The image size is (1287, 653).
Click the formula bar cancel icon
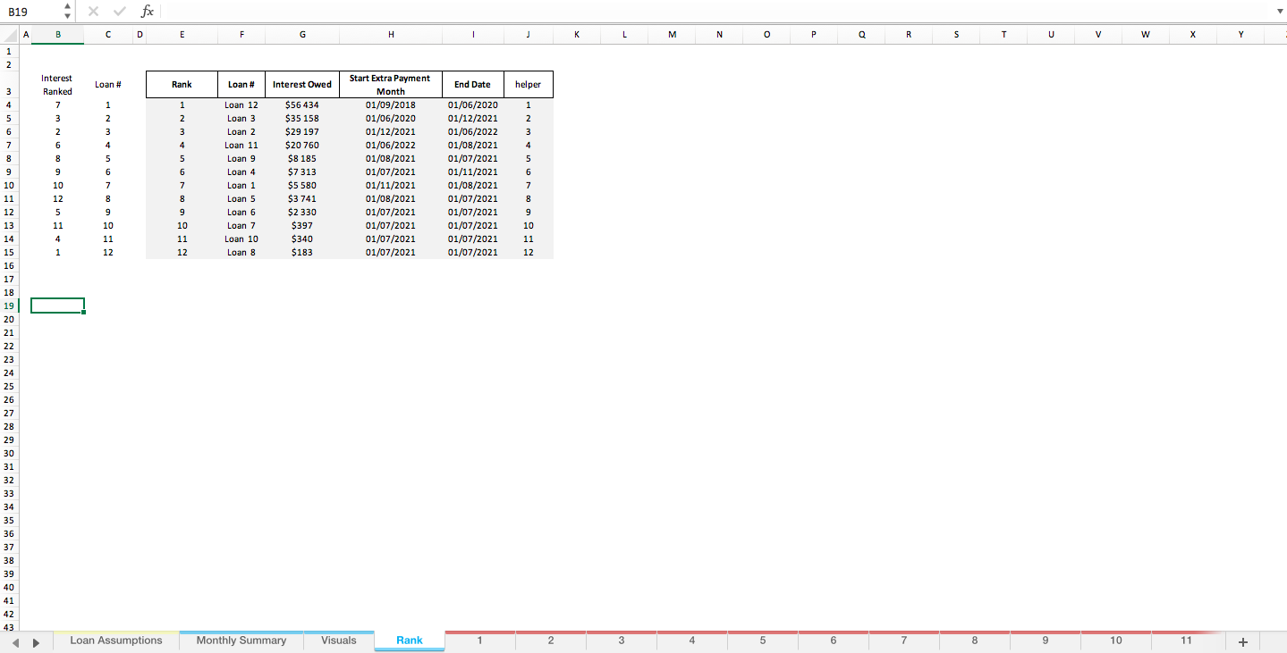93,12
